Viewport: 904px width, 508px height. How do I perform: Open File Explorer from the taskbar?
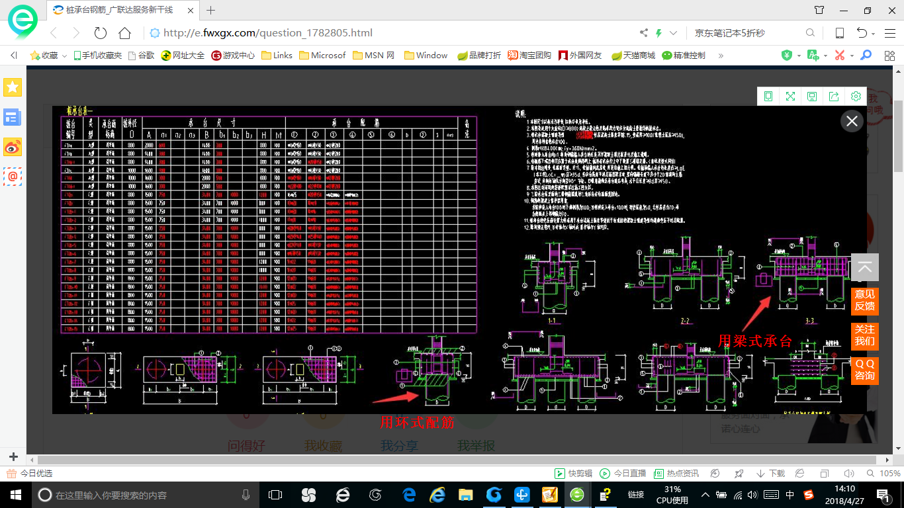click(x=466, y=494)
